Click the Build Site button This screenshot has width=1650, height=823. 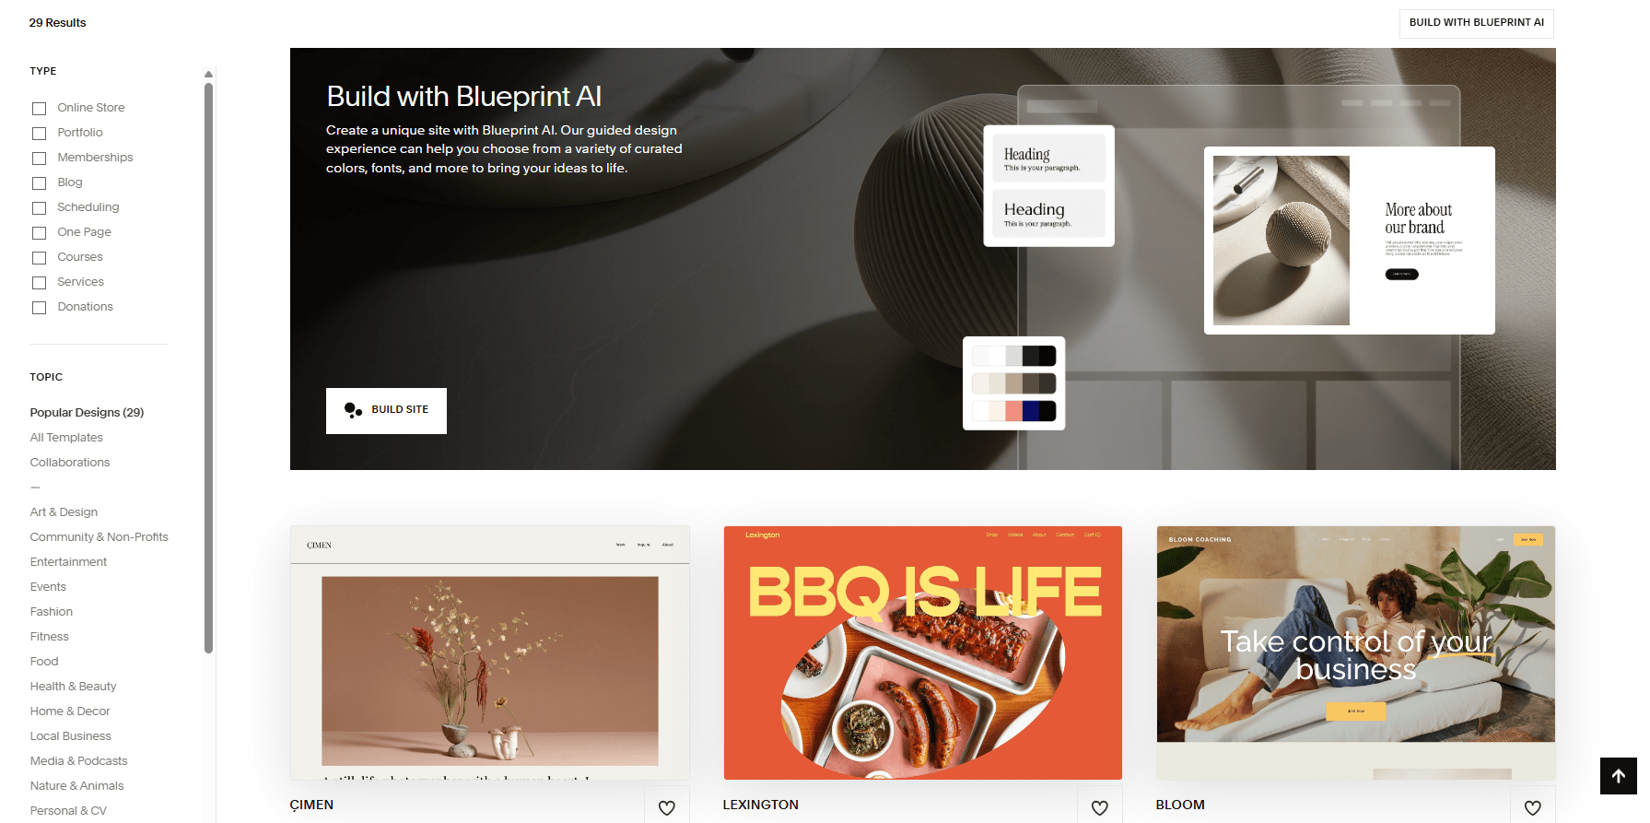(x=386, y=410)
